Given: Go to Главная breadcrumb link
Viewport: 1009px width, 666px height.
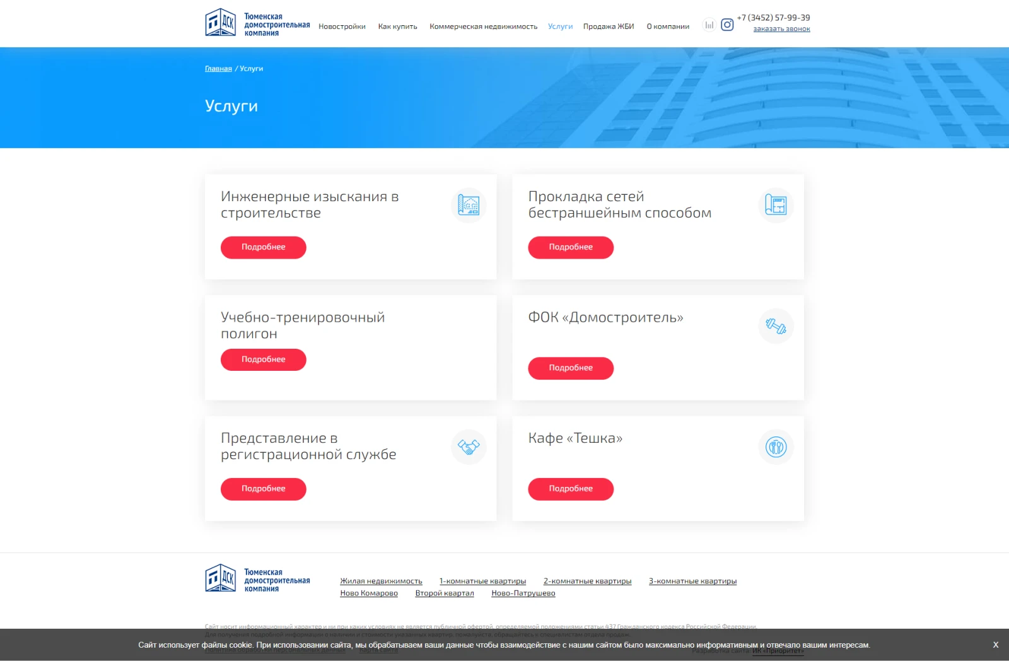Looking at the screenshot, I should [218, 69].
